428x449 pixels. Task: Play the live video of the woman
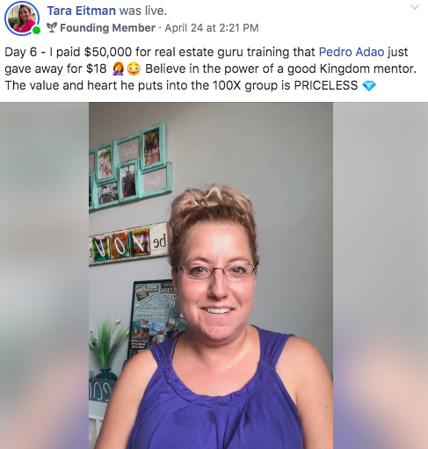[x=211, y=275]
